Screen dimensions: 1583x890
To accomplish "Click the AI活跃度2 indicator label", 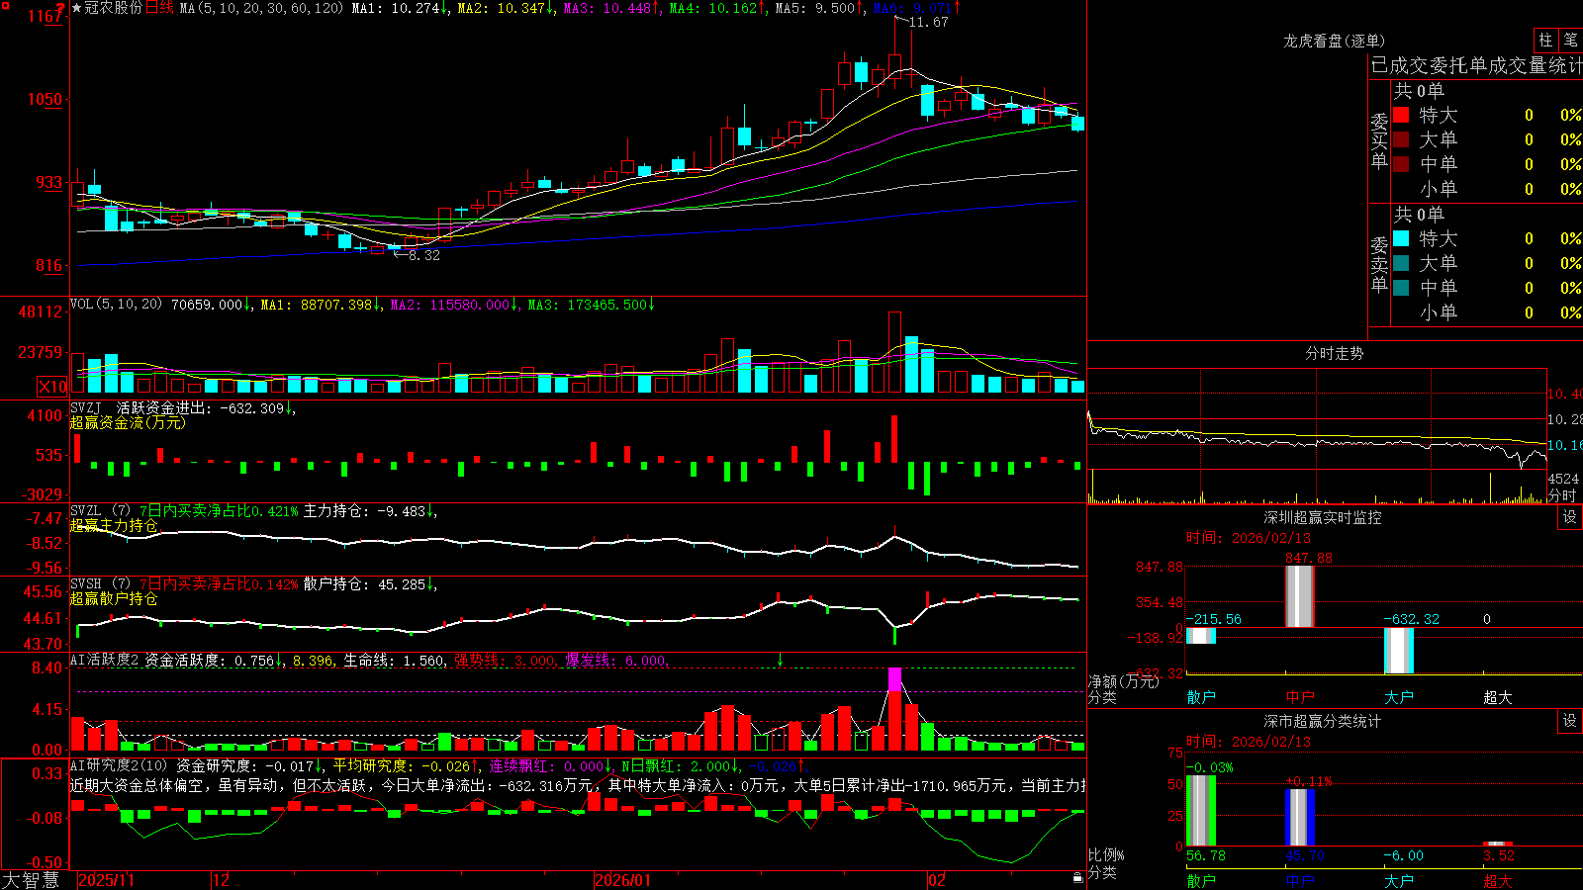I will click(105, 660).
